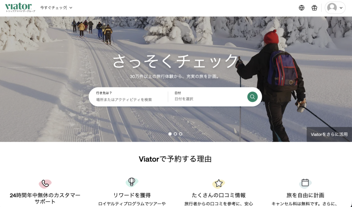Click the gift card icon
The height and width of the screenshot is (207, 352).
tap(314, 8)
